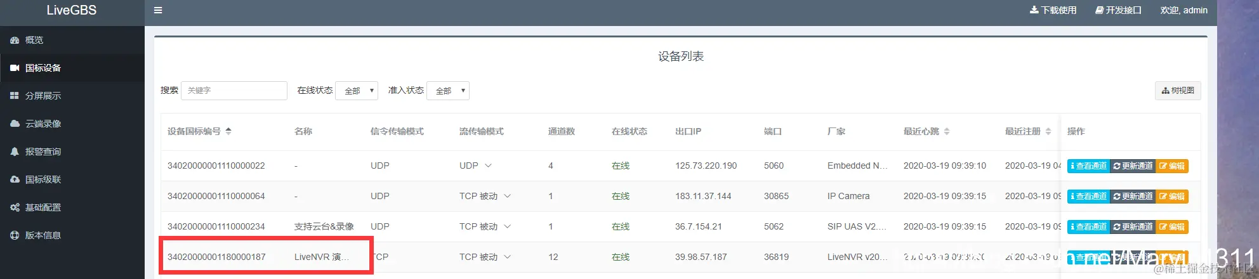
Task: Click 更新通道 for SIP UAS row
Action: [x=1133, y=227]
